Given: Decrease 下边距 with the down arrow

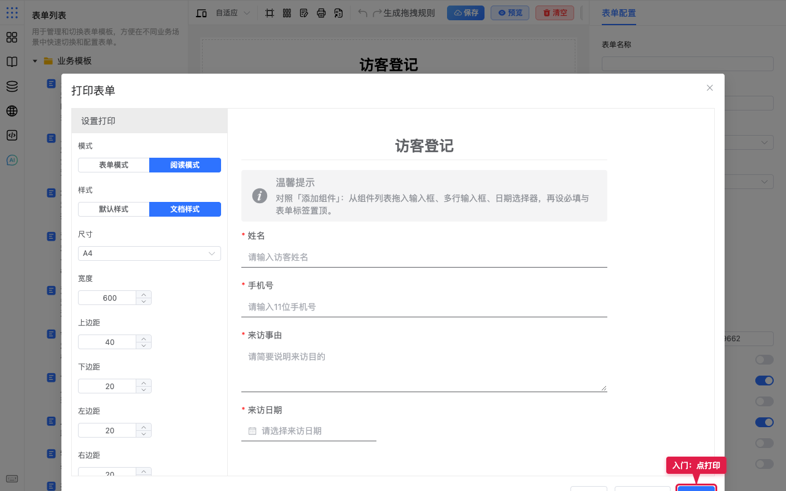Looking at the screenshot, I should click(x=144, y=390).
